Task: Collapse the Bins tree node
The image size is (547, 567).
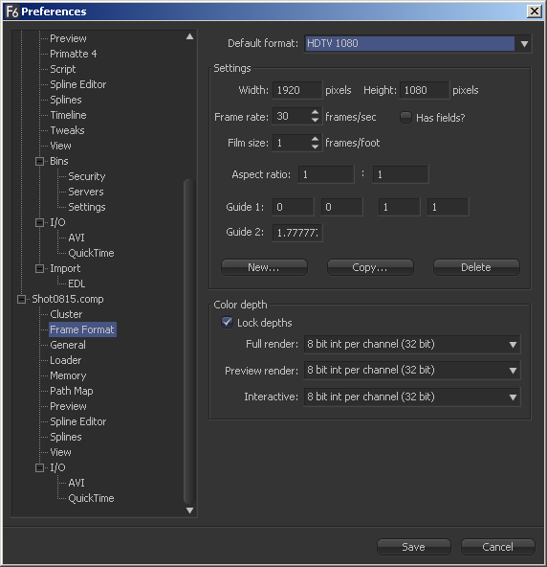Action: click(x=40, y=161)
